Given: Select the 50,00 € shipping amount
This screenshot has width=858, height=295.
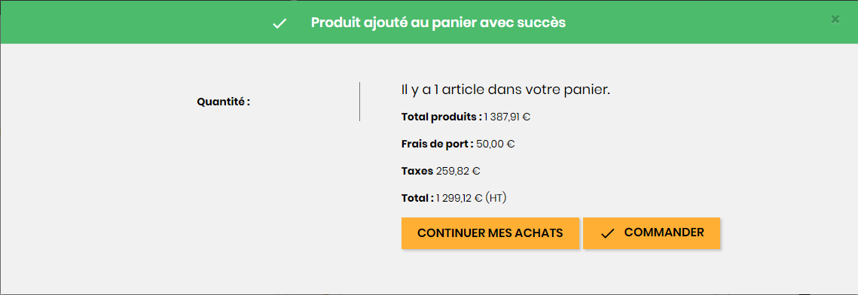Looking at the screenshot, I should point(496,144).
